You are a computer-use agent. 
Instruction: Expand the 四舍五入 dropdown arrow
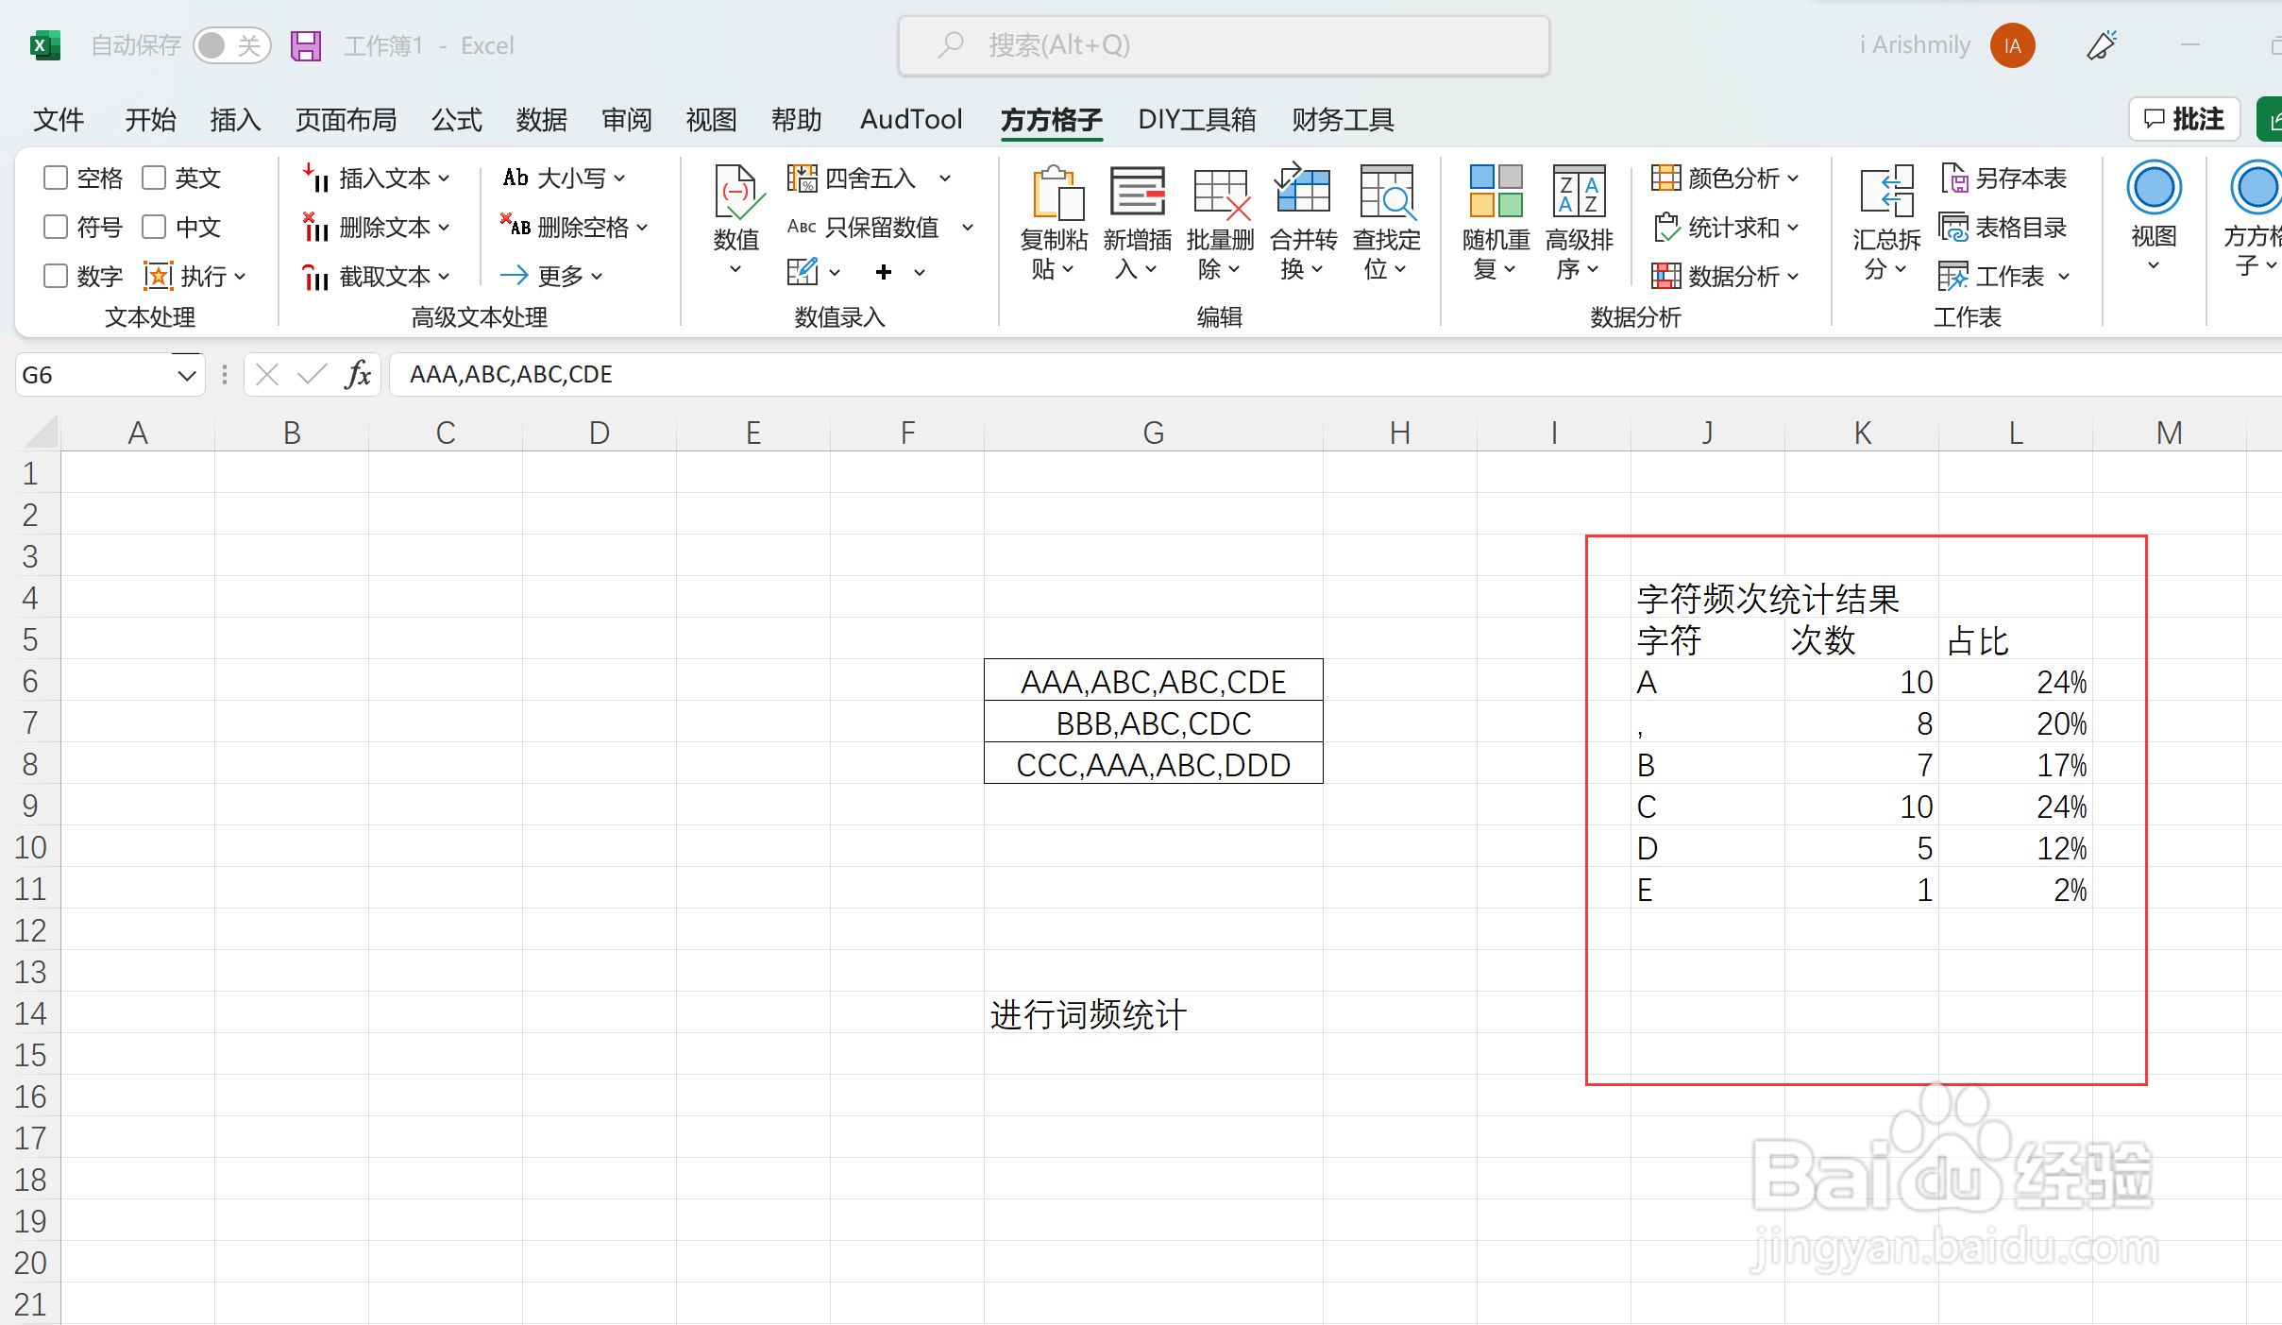(947, 178)
